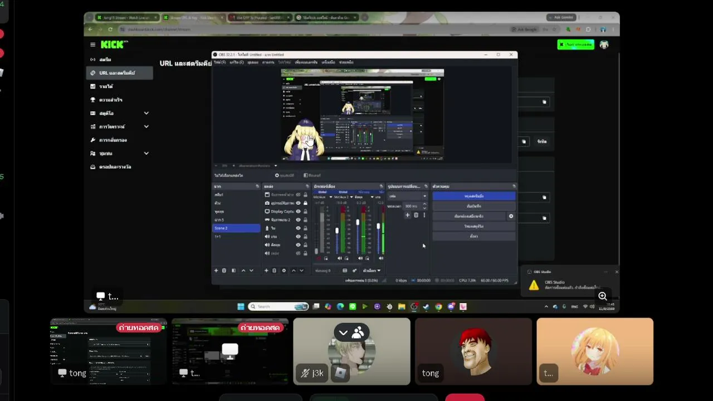Show the hidden window capture source
The image size is (713, 401).
[x=298, y=195]
